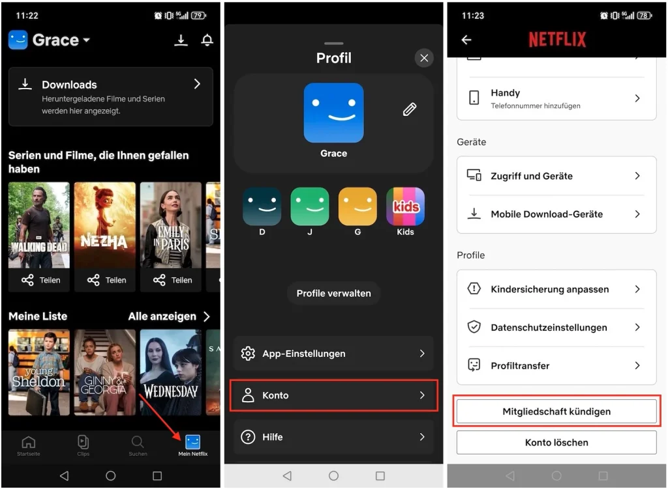Open the Downloads card
The width and height of the screenshot is (668, 489).
[111, 96]
